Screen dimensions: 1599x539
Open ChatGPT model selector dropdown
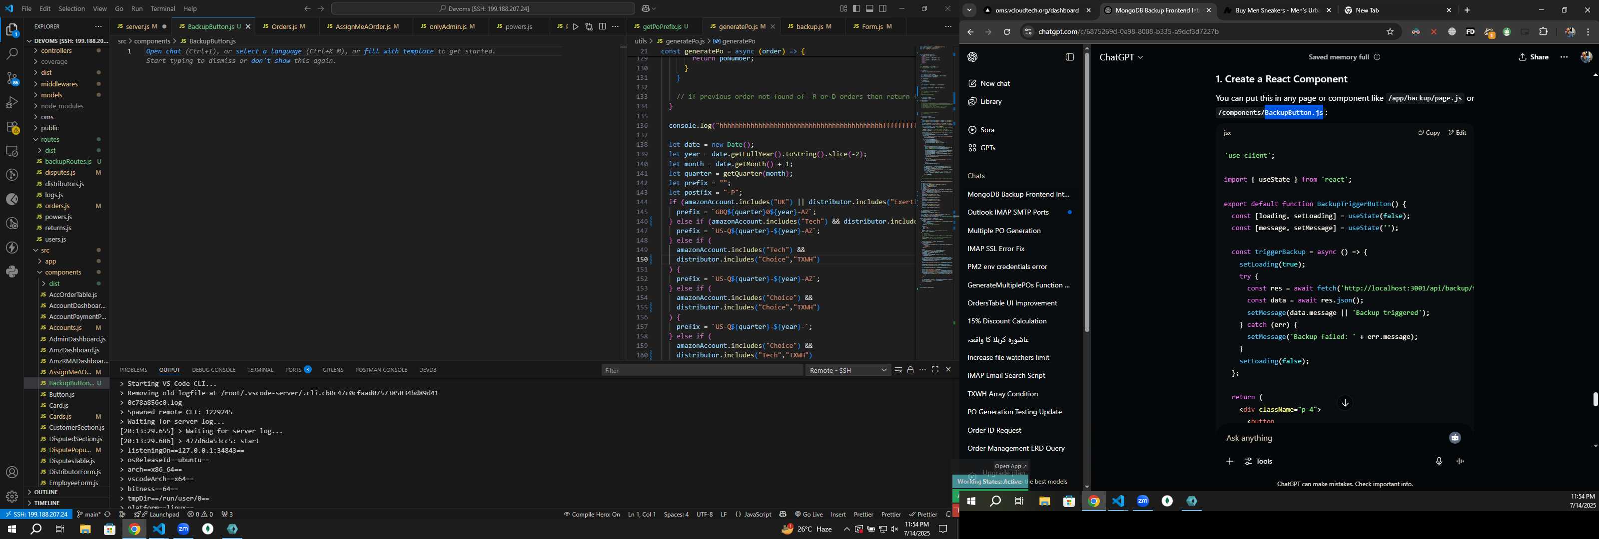(1121, 57)
